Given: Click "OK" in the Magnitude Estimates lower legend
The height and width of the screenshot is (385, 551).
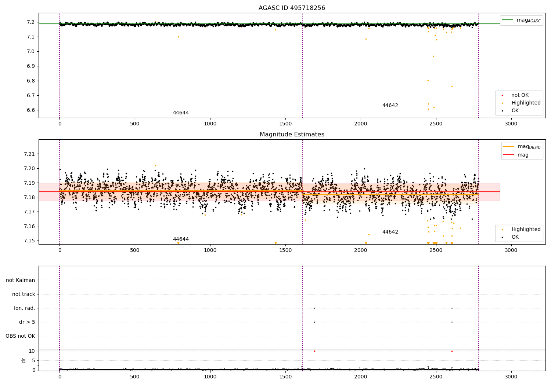Looking at the screenshot, I should coord(515,237).
